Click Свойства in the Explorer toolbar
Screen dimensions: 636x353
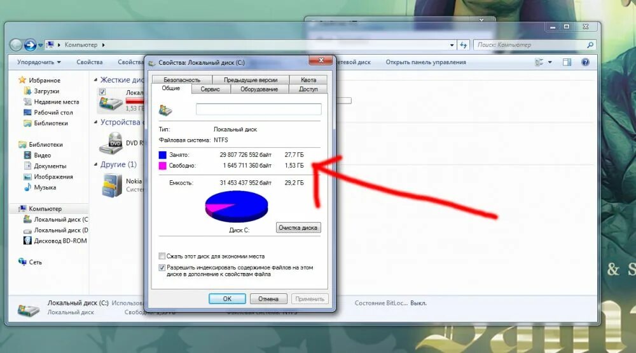89,62
